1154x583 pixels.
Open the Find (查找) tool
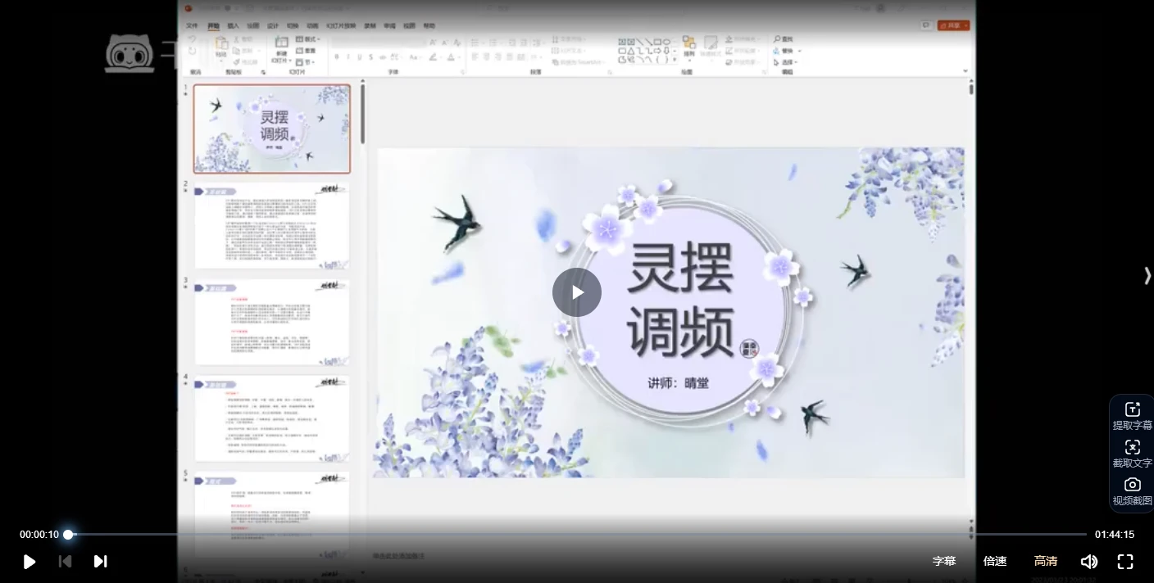point(783,38)
